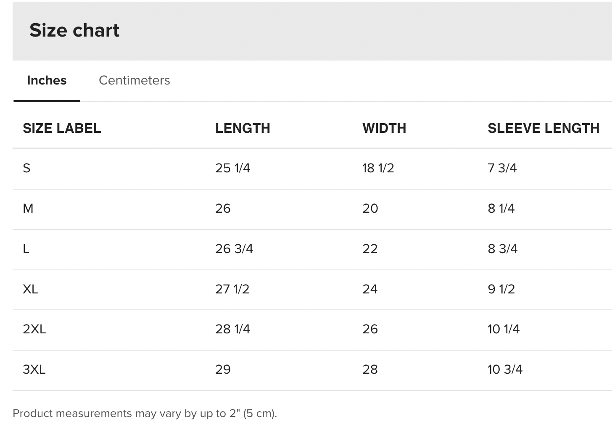This screenshot has width=612, height=433.
Task: Click the 27 1/2 length for XL
Action: click(232, 289)
